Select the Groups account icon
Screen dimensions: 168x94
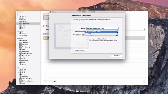[20, 35]
